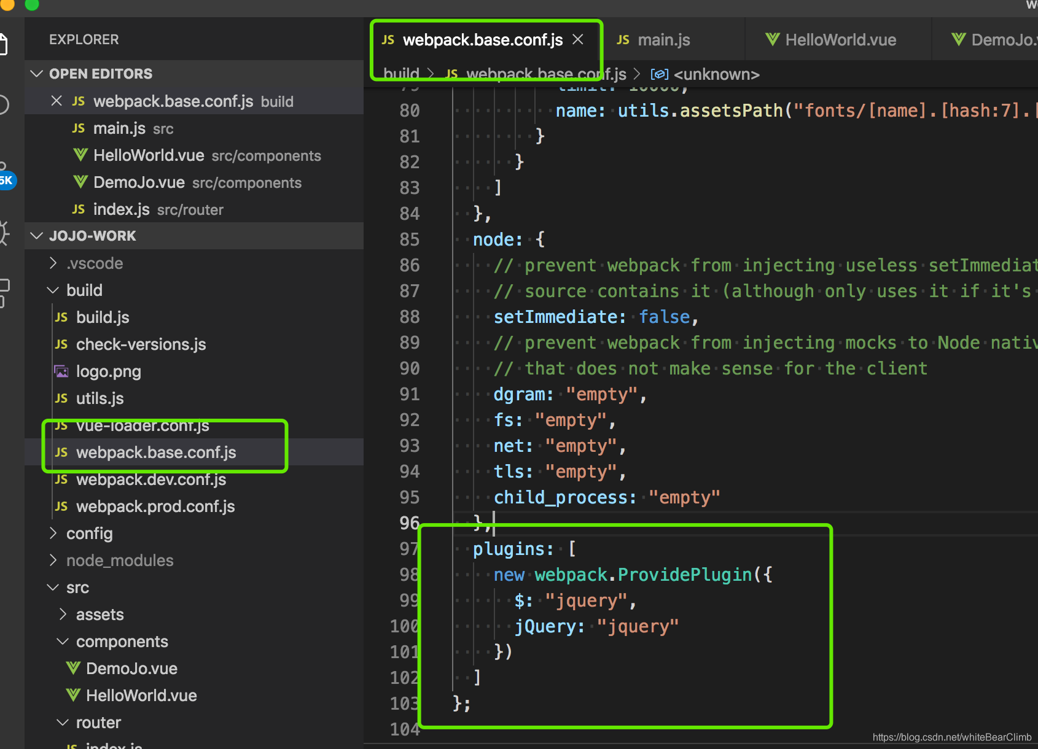Select main.js in Open Editors list
This screenshot has height=749, width=1038.
click(194, 128)
